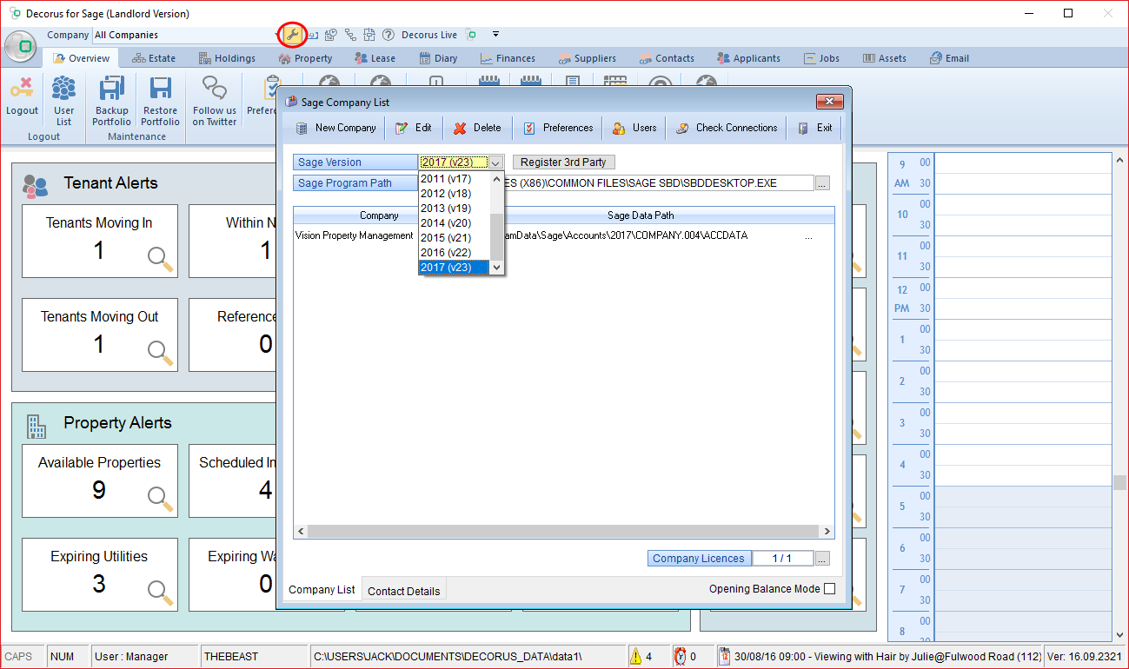Open the All Companies dropdown
1129x669 pixels.
click(x=275, y=36)
